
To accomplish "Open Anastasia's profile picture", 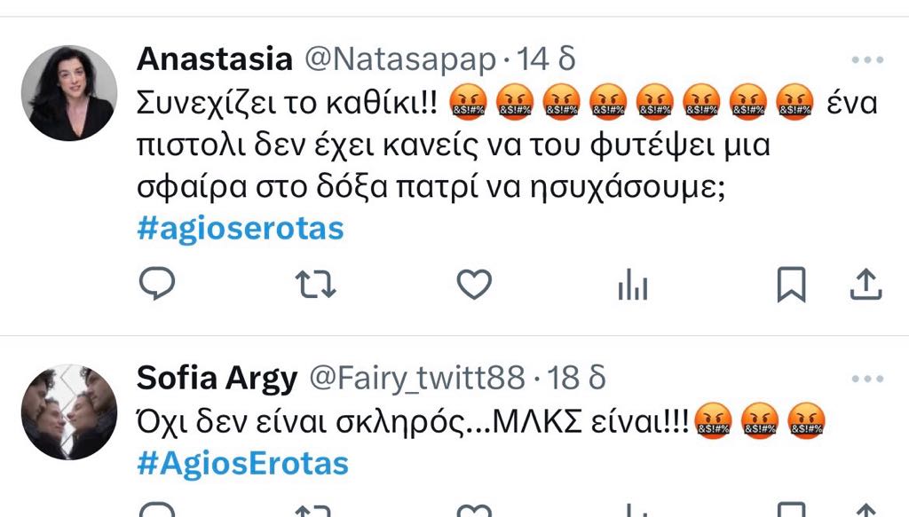I will (69, 93).
